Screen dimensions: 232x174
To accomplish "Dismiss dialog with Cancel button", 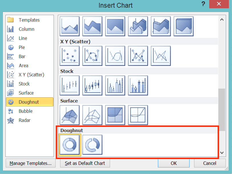I will pyautogui.click(x=210, y=163).
